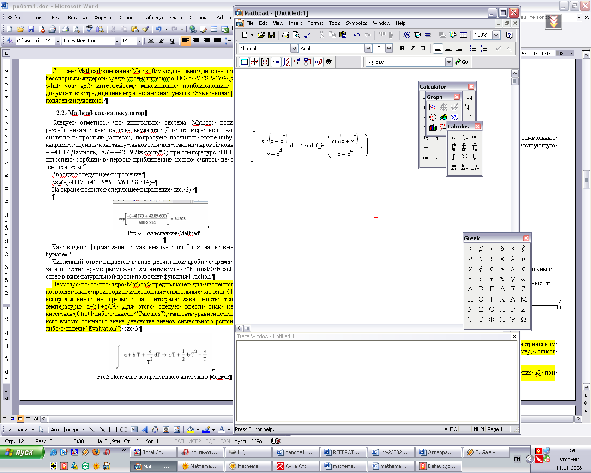Toggle Bold in Mathcad's formatting toolbar

(402, 49)
